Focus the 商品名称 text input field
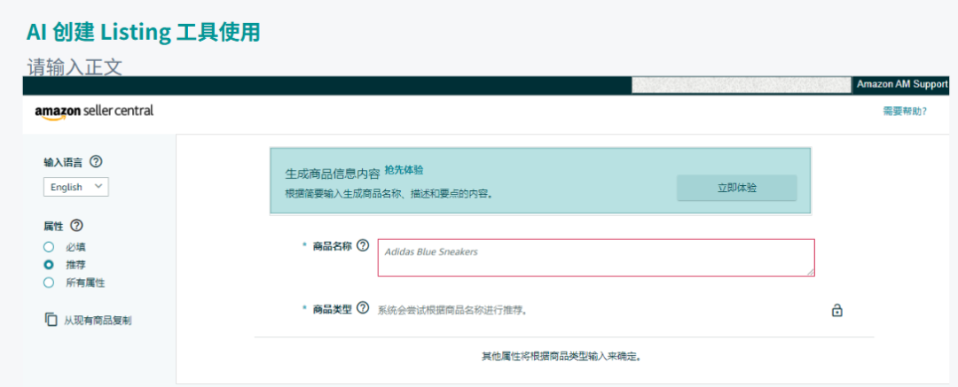 point(595,257)
